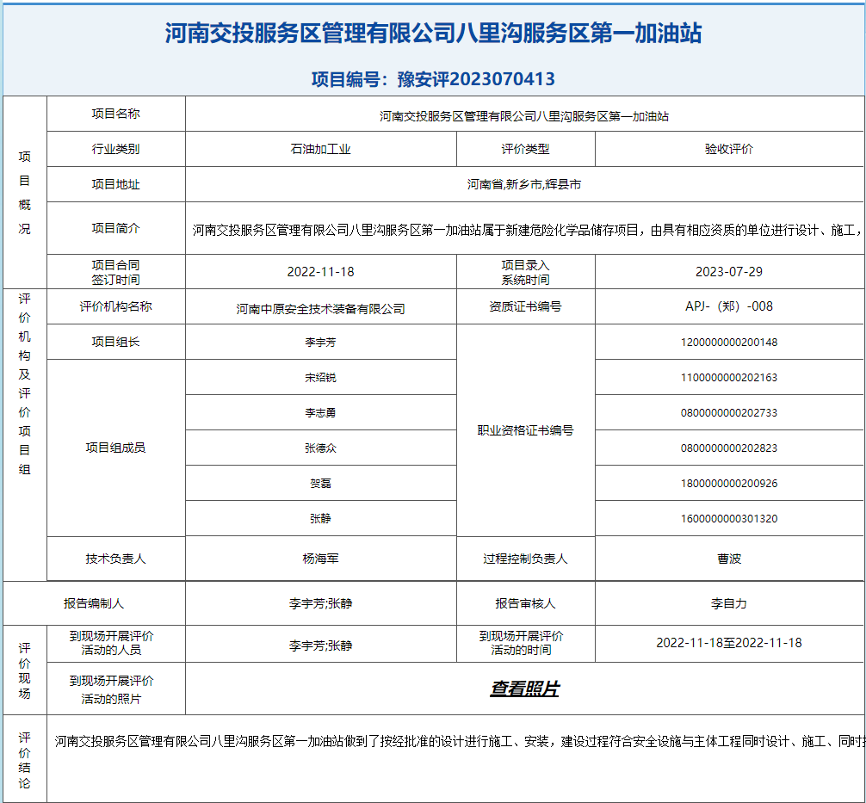
Task: Click the 技术负责人 label
Action: click(x=116, y=559)
